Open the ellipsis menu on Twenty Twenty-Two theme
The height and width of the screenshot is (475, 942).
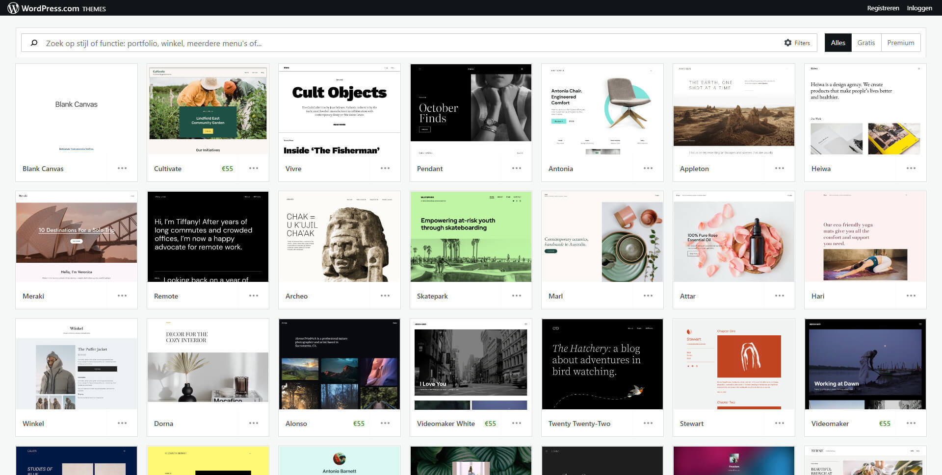tap(648, 423)
